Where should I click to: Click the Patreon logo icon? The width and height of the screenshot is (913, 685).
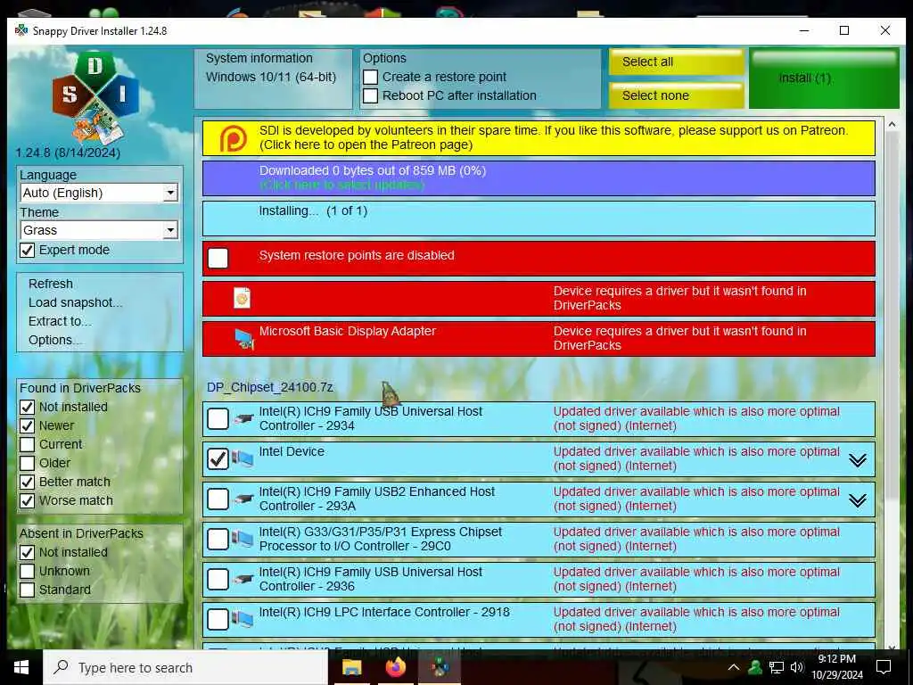click(233, 138)
